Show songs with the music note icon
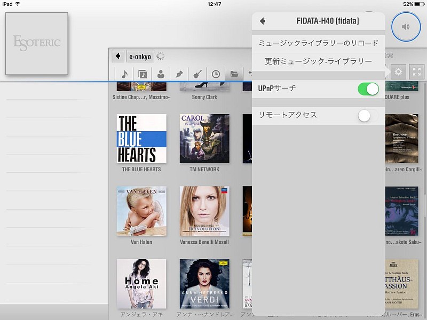This screenshot has height=320, width=427. click(x=124, y=74)
